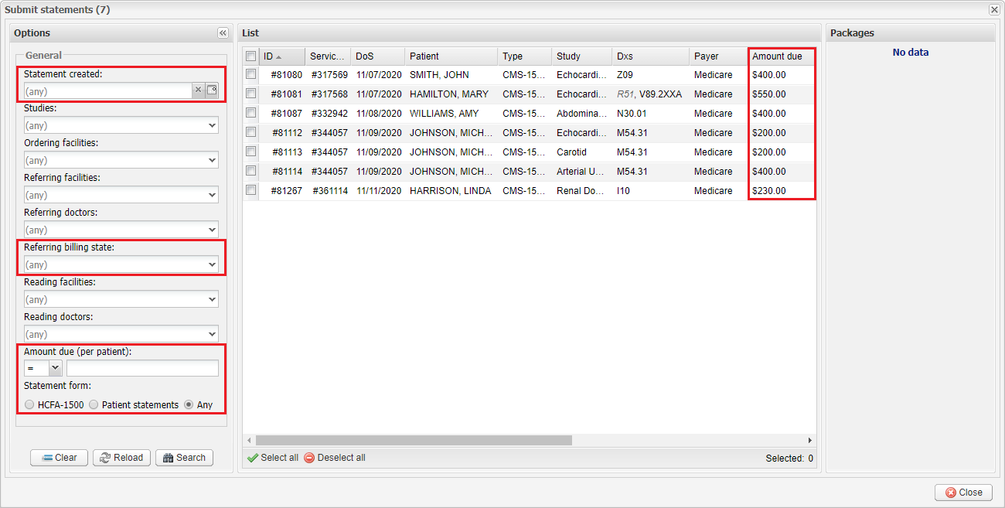The image size is (1005, 508).
Task: Click the scrollbar left arrow of the list
Action: [x=247, y=440]
